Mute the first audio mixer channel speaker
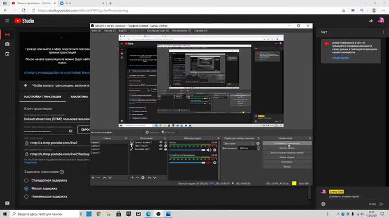The image size is (389, 218). (209, 150)
